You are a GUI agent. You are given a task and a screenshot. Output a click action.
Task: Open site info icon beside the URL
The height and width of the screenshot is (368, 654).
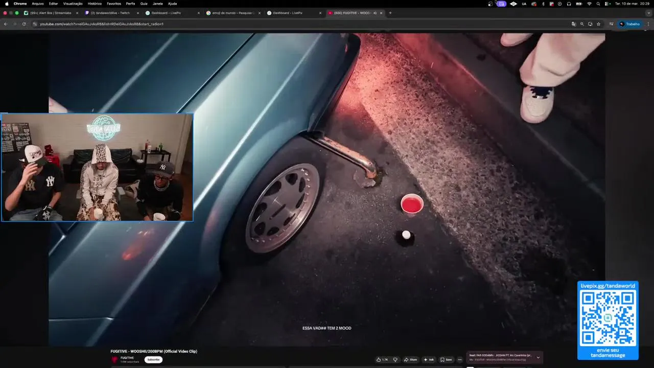(x=35, y=24)
